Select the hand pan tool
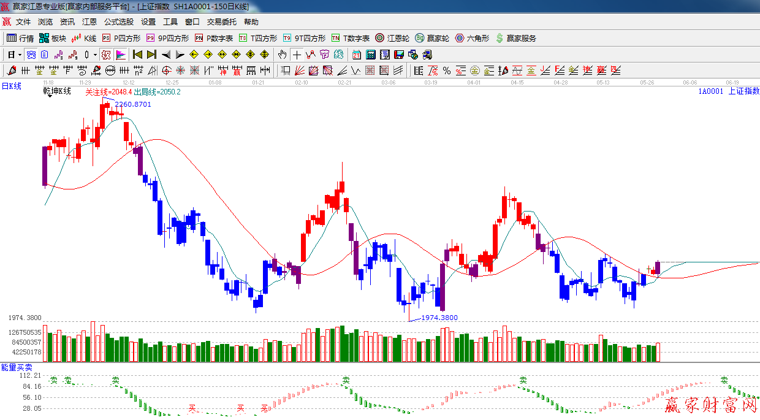Screen dimensions: 760x420 283,55
